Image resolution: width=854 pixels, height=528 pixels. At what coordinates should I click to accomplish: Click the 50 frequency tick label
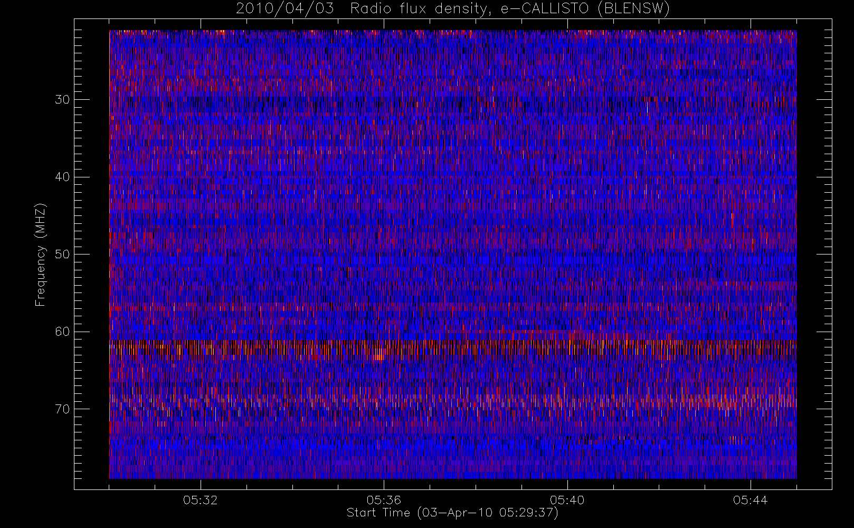click(62, 254)
